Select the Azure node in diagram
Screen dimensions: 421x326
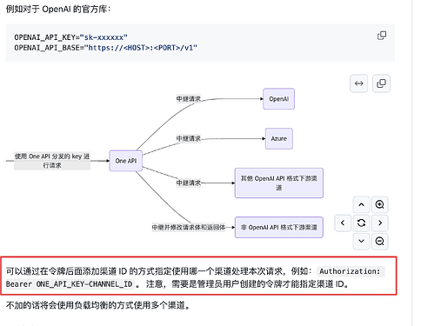tap(279, 138)
